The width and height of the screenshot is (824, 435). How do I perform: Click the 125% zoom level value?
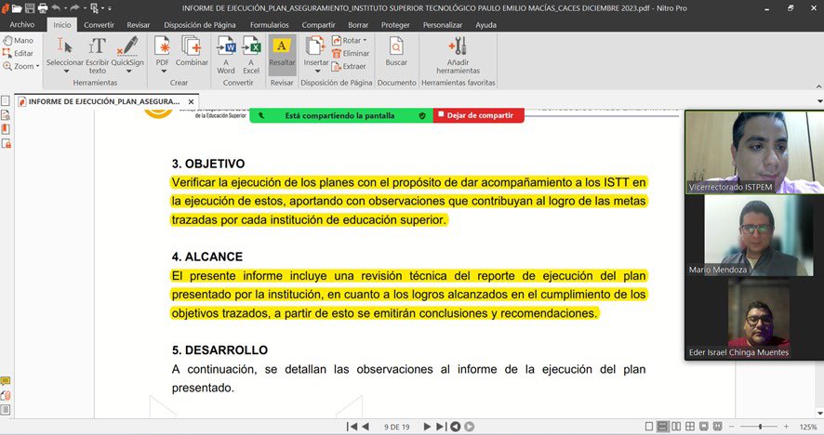point(807,428)
